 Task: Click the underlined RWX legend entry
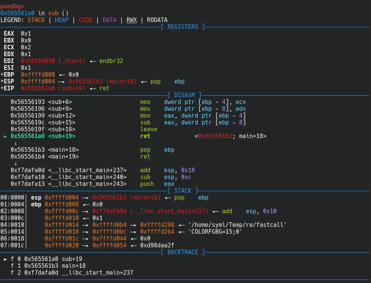point(131,20)
